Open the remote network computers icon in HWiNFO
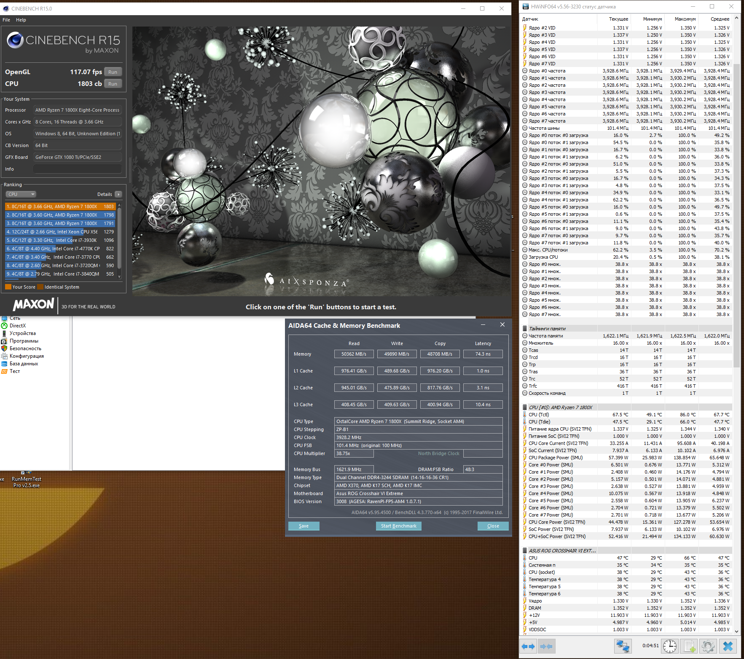744x659 pixels. pos(623,646)
